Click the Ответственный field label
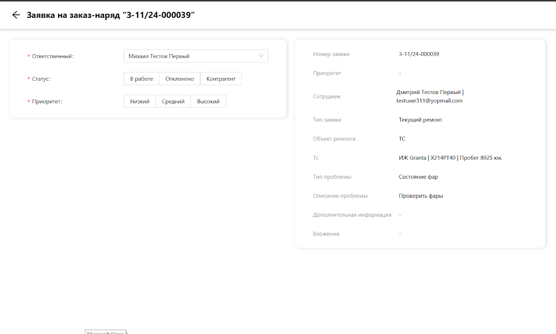The width and height of the screenshot is (556, 334). pos(53,56)
